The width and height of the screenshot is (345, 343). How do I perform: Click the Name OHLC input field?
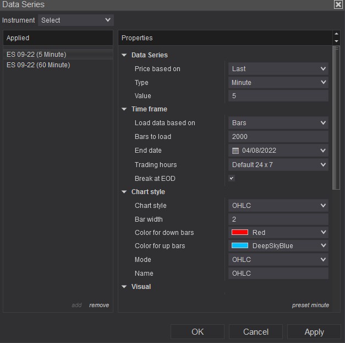[x=278, y=274]
